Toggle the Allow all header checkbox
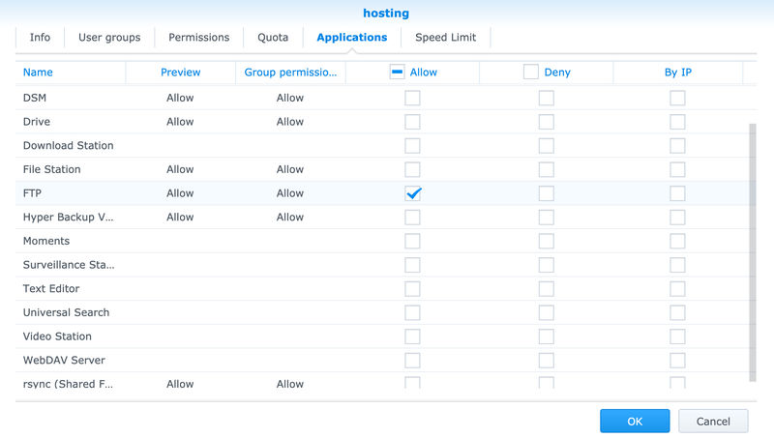This screenshot has height=438, width=774. [398, 72]
